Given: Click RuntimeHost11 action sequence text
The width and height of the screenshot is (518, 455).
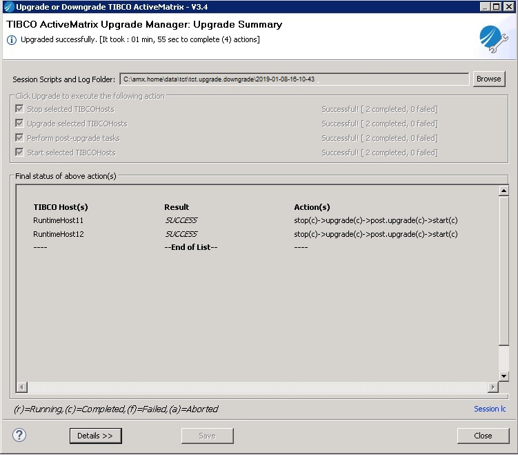Looking at the screenshot, I should tap(376, 220).
